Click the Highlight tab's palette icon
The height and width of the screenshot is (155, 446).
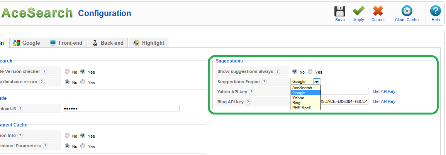(137, 43)
